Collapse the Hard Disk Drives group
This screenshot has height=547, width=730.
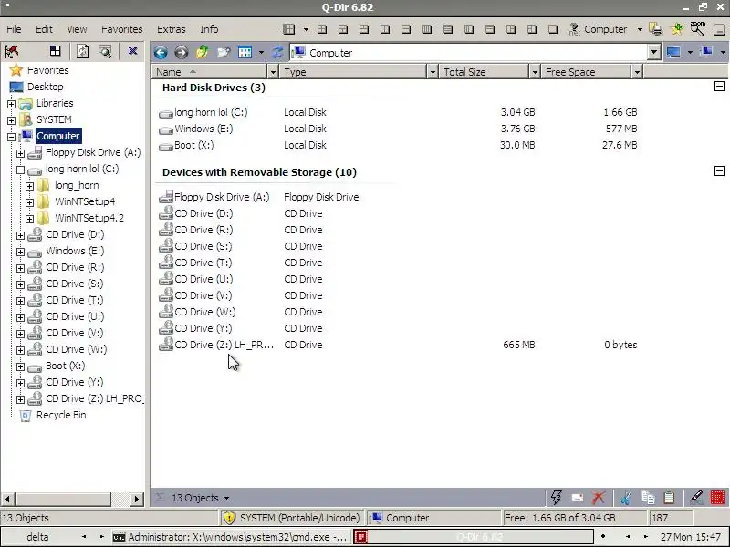pos(719,87)
